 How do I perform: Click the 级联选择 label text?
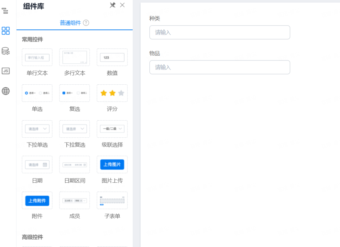point(112,145)
